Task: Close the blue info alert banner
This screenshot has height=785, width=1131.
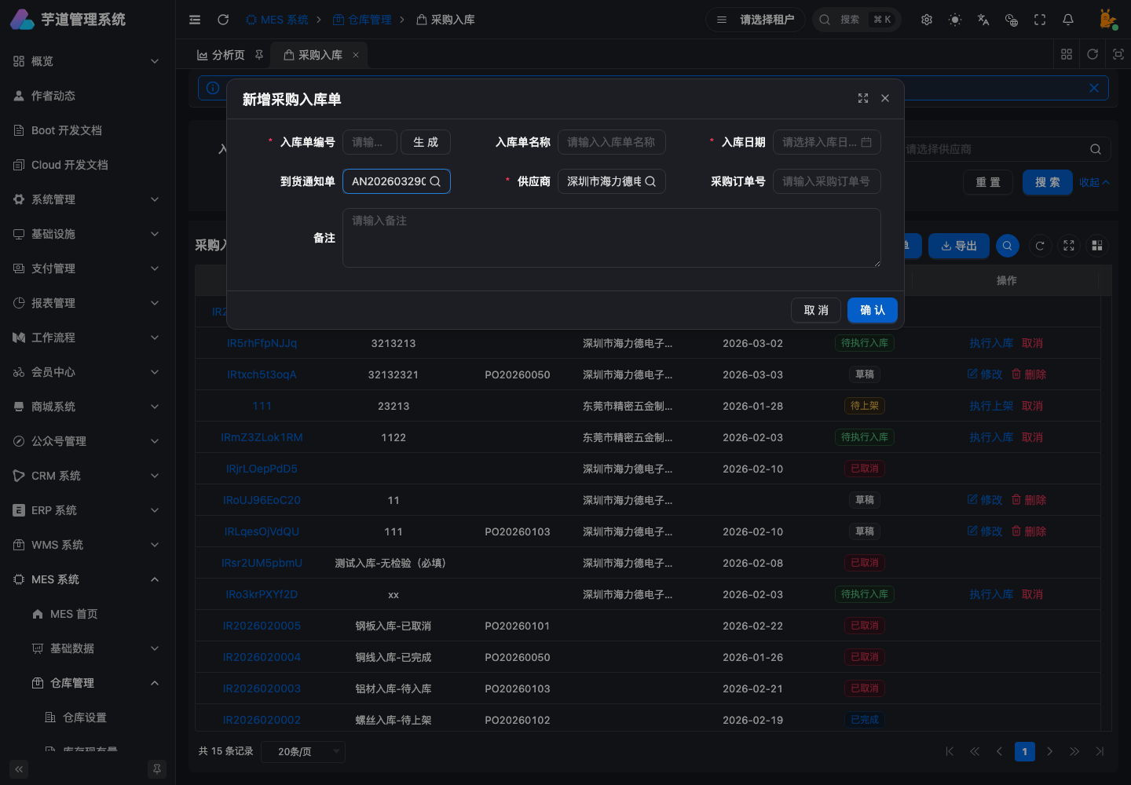Action: 1094,88
